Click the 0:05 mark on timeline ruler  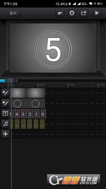(x=42, y=85)
